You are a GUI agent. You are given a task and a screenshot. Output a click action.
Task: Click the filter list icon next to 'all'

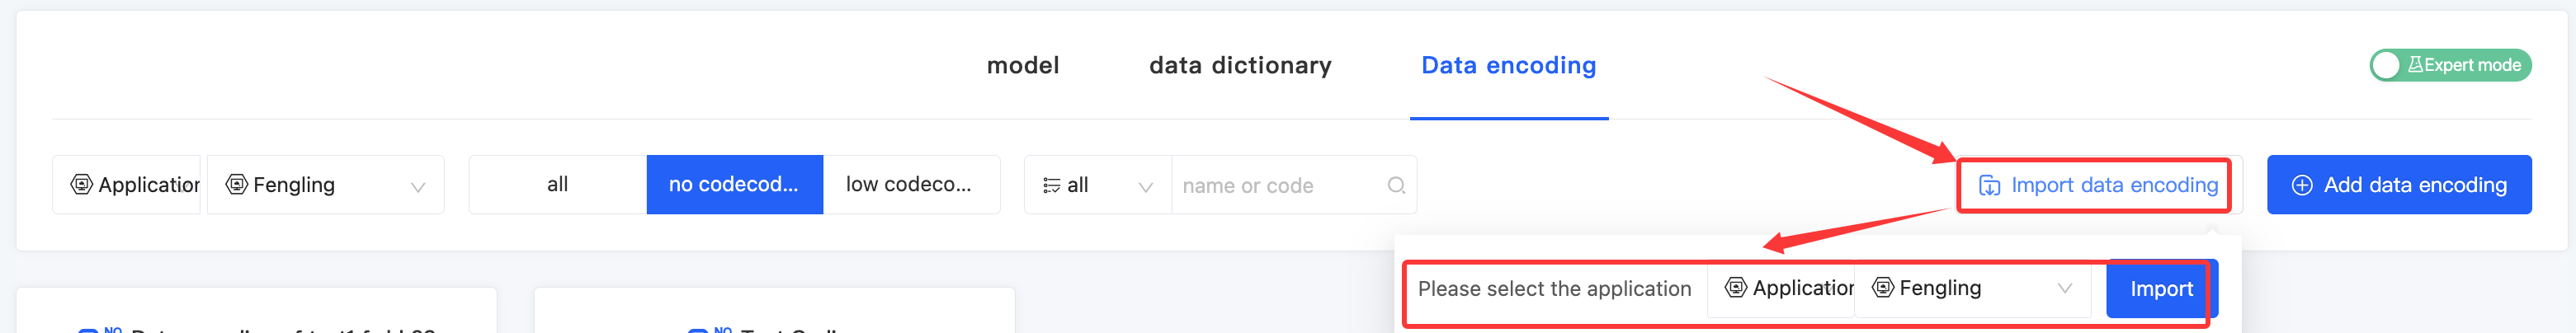tap(1051, 185)
